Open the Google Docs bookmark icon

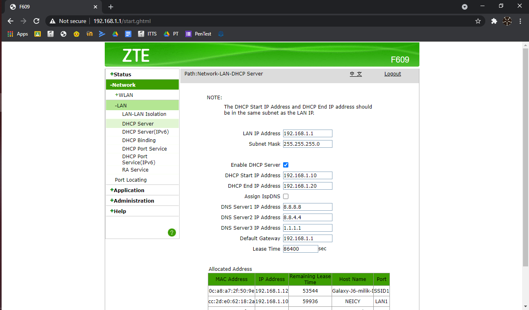[x=128, y=34]
